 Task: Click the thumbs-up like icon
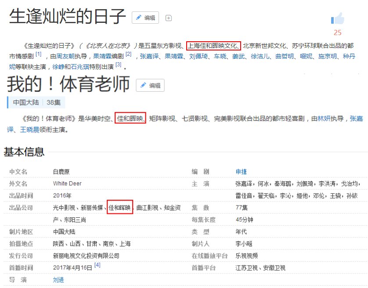[337, 19]
